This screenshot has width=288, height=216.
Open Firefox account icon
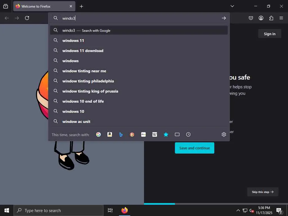(261, 18)
